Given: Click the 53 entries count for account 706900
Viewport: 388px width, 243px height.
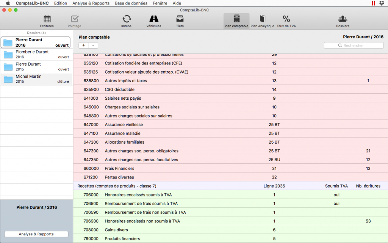Looking at the screenshot, I should click(368, 221).
